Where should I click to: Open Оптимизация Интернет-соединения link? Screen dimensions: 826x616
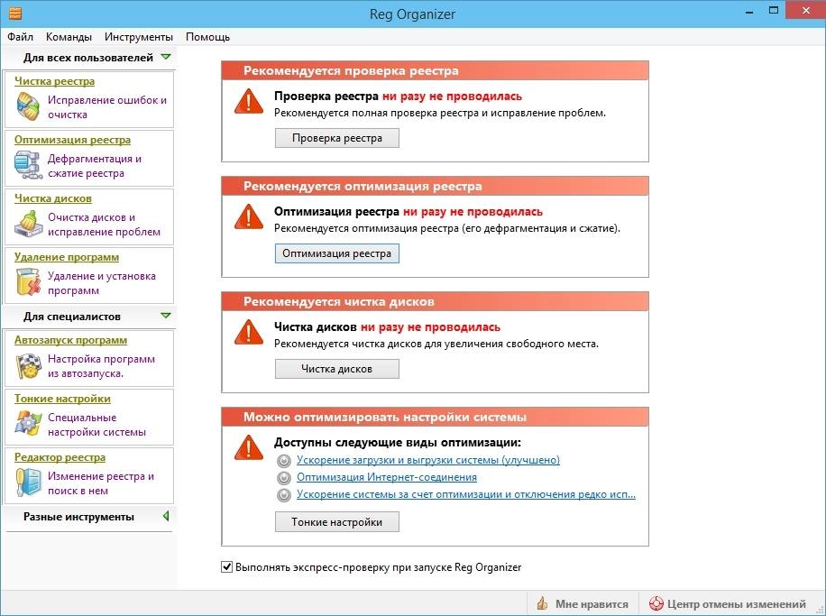pos(387,477)
